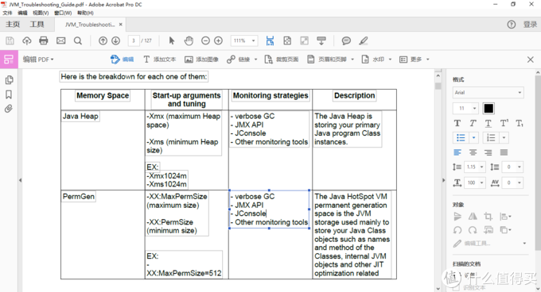Choose the arrow selection tool
The height and width of the screenshot is (292, 541).
172,41
